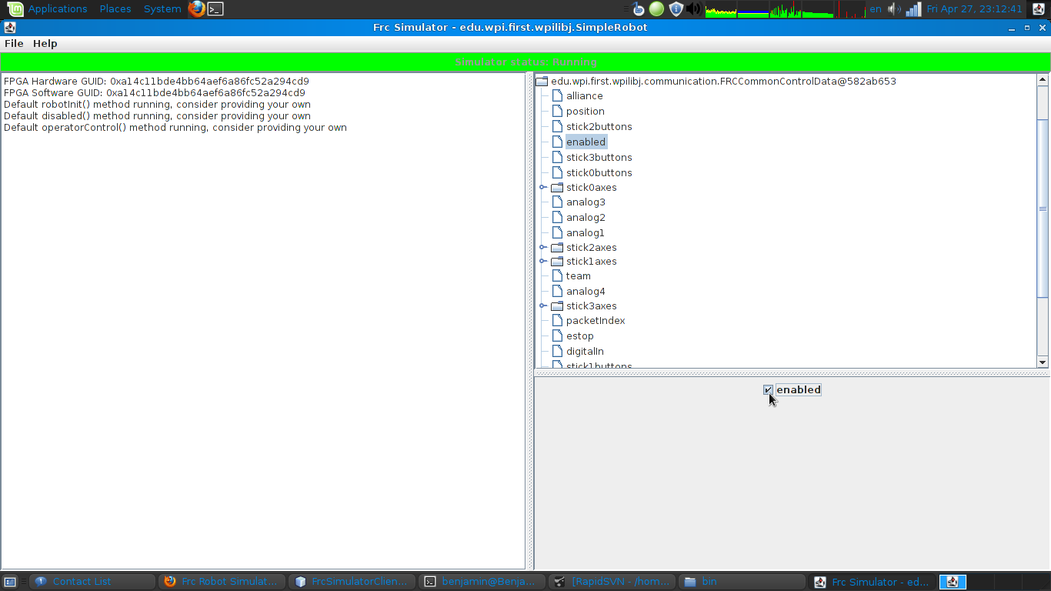
Task: Uncheck the enabled checkbox
Action: click(x=768, y=390)
